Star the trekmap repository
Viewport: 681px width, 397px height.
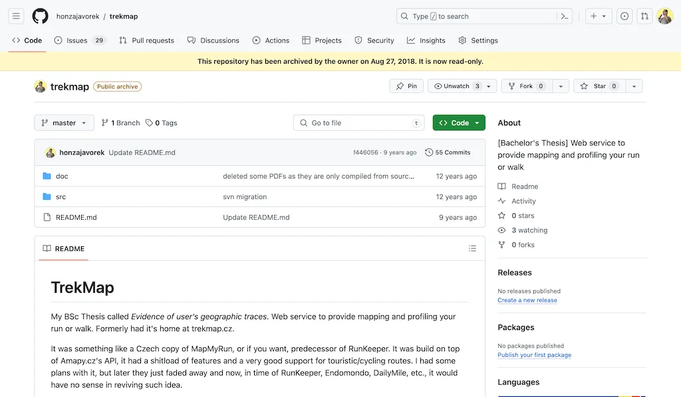(599, 86)
